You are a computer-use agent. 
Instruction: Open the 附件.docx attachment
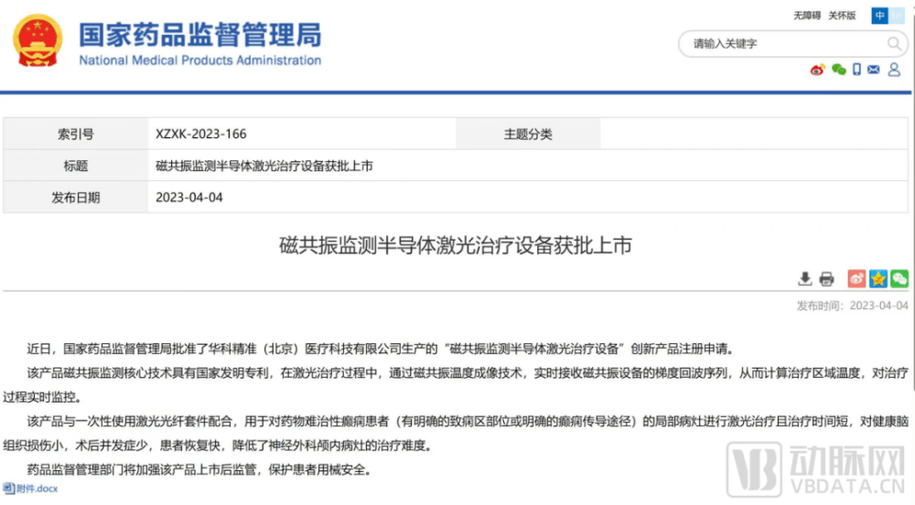[37, 489]
